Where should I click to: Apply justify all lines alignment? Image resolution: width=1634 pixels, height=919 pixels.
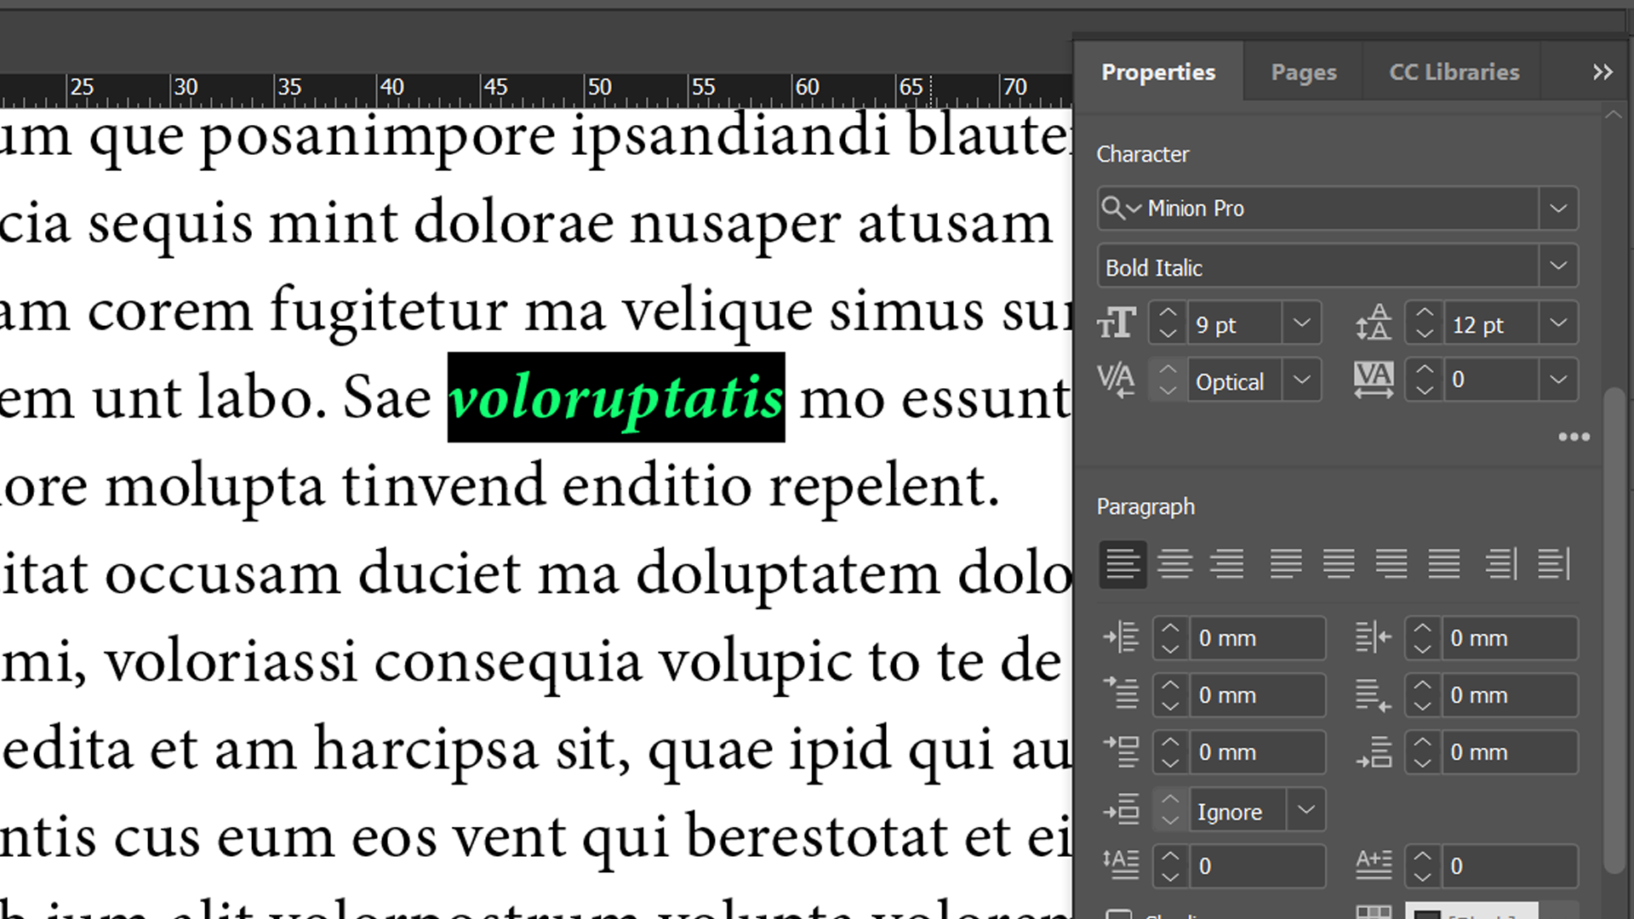tap(1444, 564)
